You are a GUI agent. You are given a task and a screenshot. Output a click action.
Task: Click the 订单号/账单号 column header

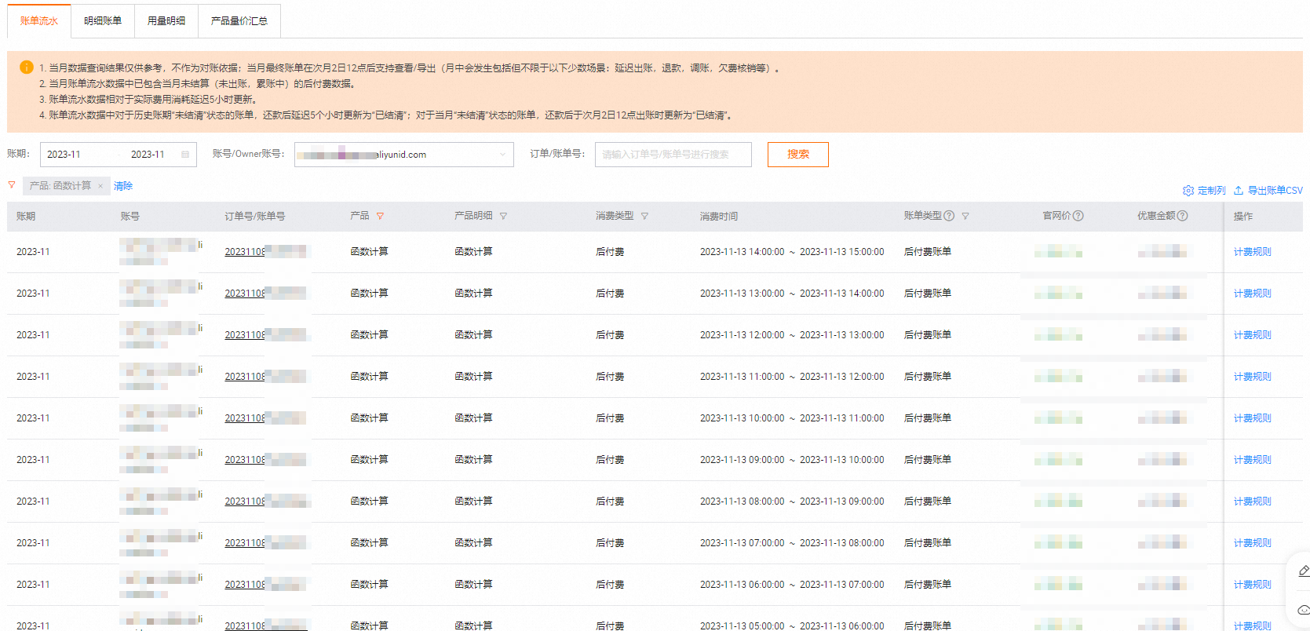pyautogui.click(x=255, y=216)
